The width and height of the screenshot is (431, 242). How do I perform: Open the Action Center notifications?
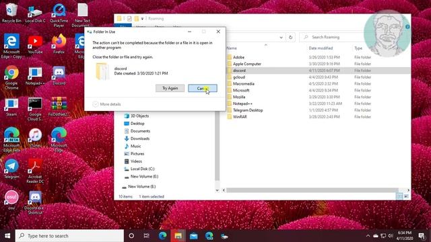click(422, 236)
